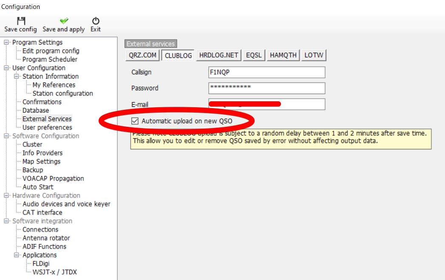Open Connections tree item
445x280 pixels.
(40, 229)
